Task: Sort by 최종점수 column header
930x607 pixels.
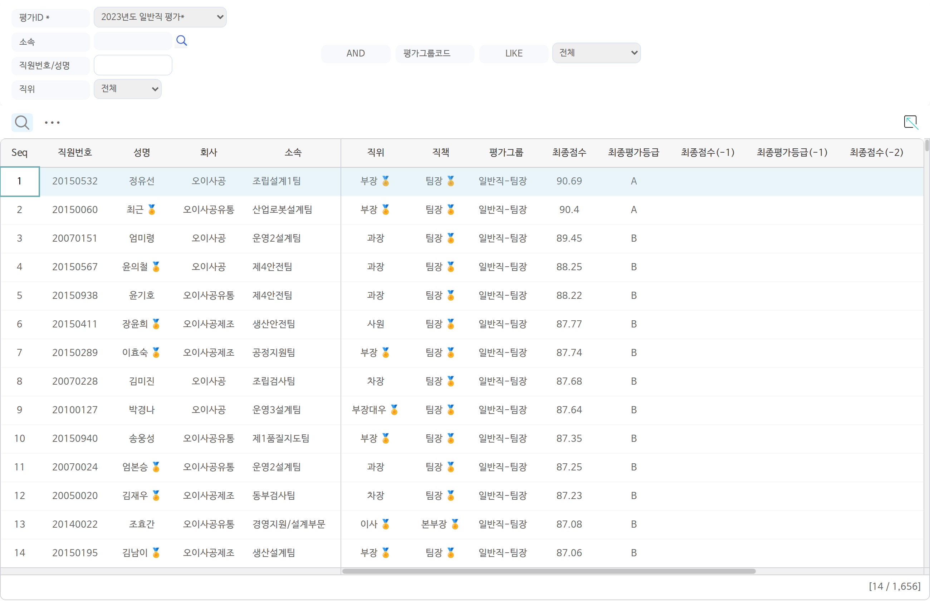Action: 569,153
